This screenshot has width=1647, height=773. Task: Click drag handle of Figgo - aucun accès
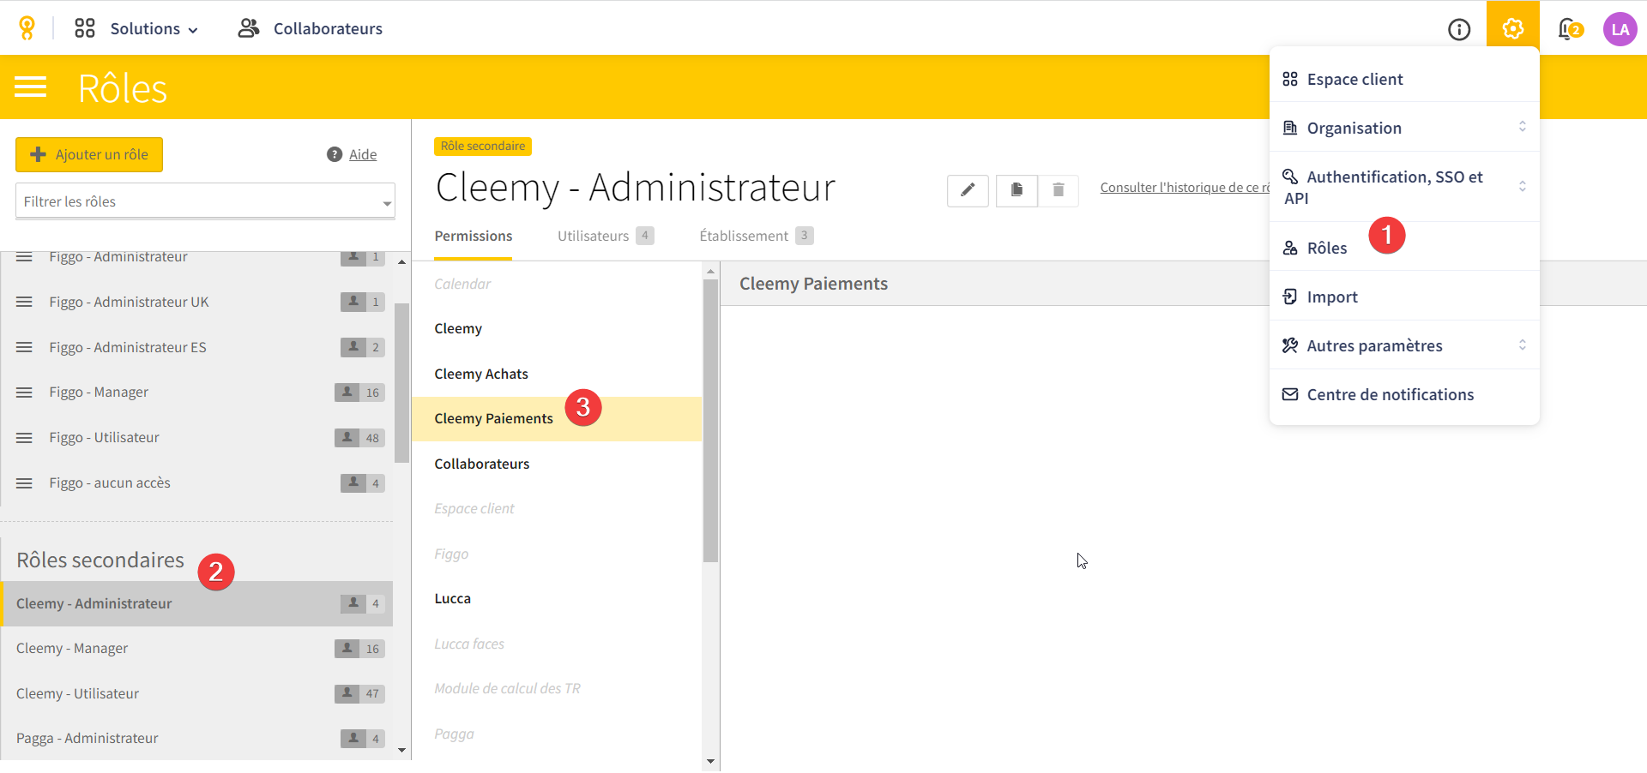point(24,483)
